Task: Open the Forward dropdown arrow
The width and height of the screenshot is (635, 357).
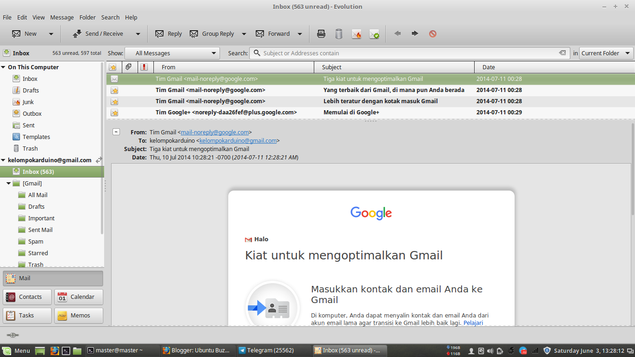Action: point(300,34)
